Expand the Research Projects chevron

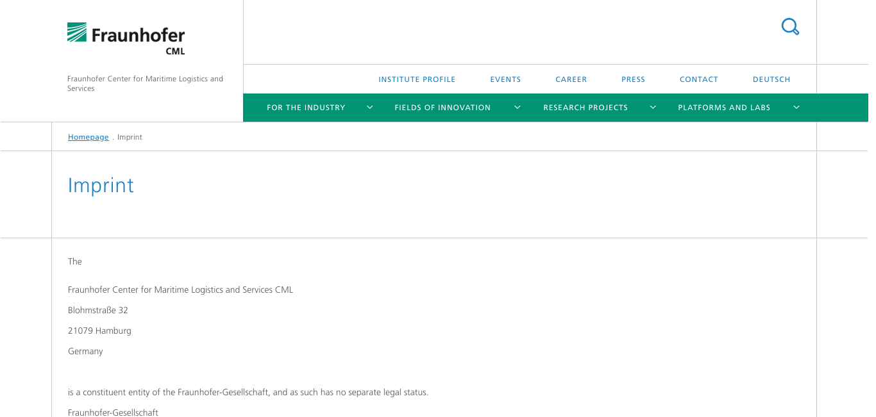(653, 108)
